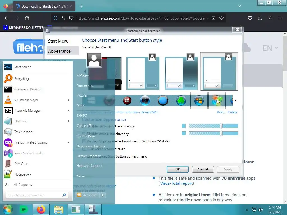287x215 pixels.
Task: Bookmark this page with the star icon
Action: click(221, 18)
